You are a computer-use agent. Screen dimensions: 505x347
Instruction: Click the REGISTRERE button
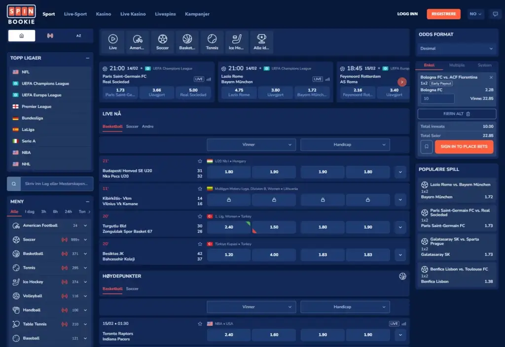(443, 14)
